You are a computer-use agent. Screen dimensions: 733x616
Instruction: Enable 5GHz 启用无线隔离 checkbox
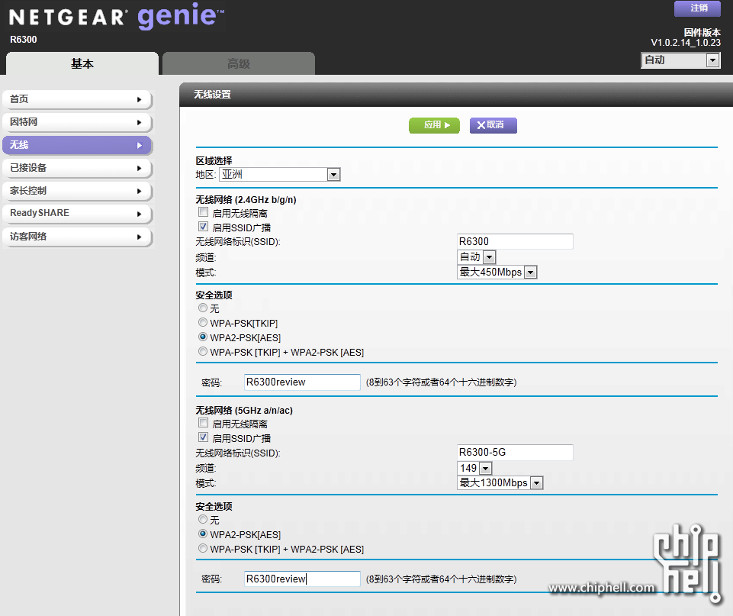click(203, 423)
